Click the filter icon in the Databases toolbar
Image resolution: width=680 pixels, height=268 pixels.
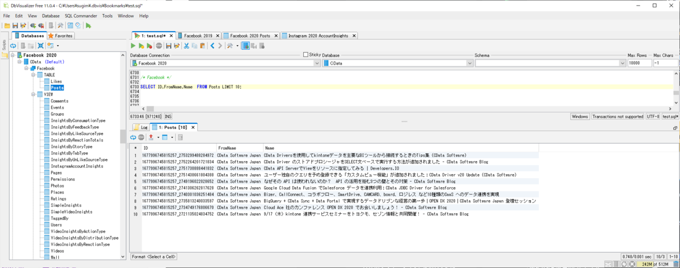(x=50, y=46)
